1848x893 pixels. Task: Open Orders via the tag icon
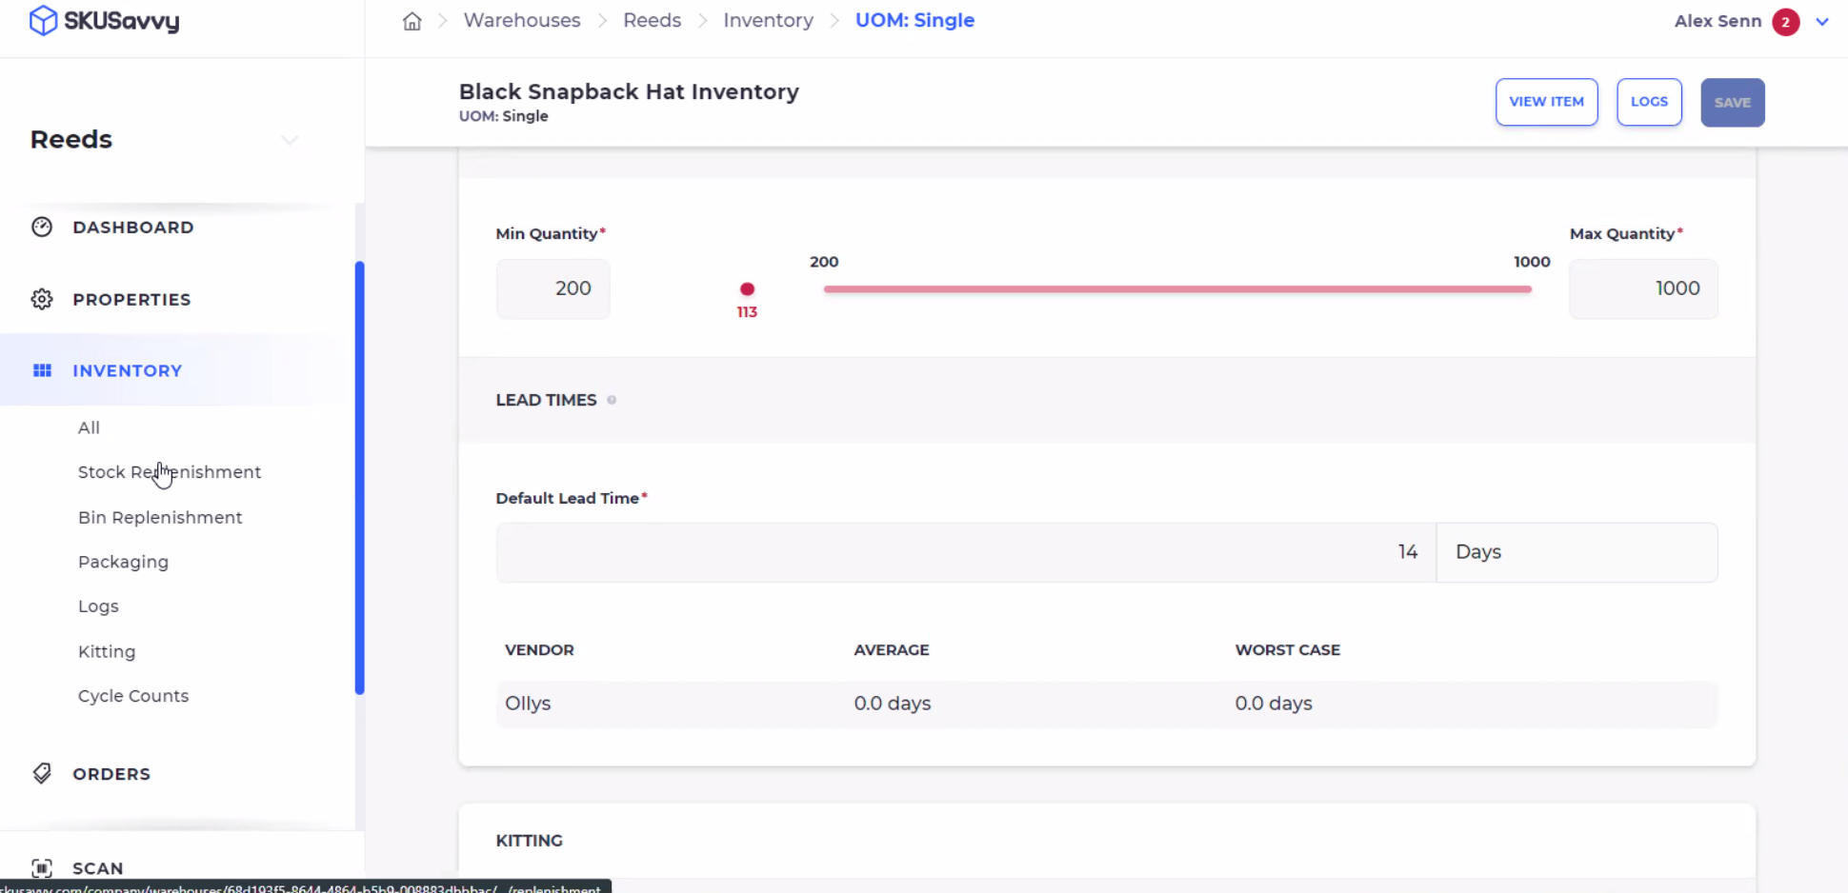coord(42,773)
